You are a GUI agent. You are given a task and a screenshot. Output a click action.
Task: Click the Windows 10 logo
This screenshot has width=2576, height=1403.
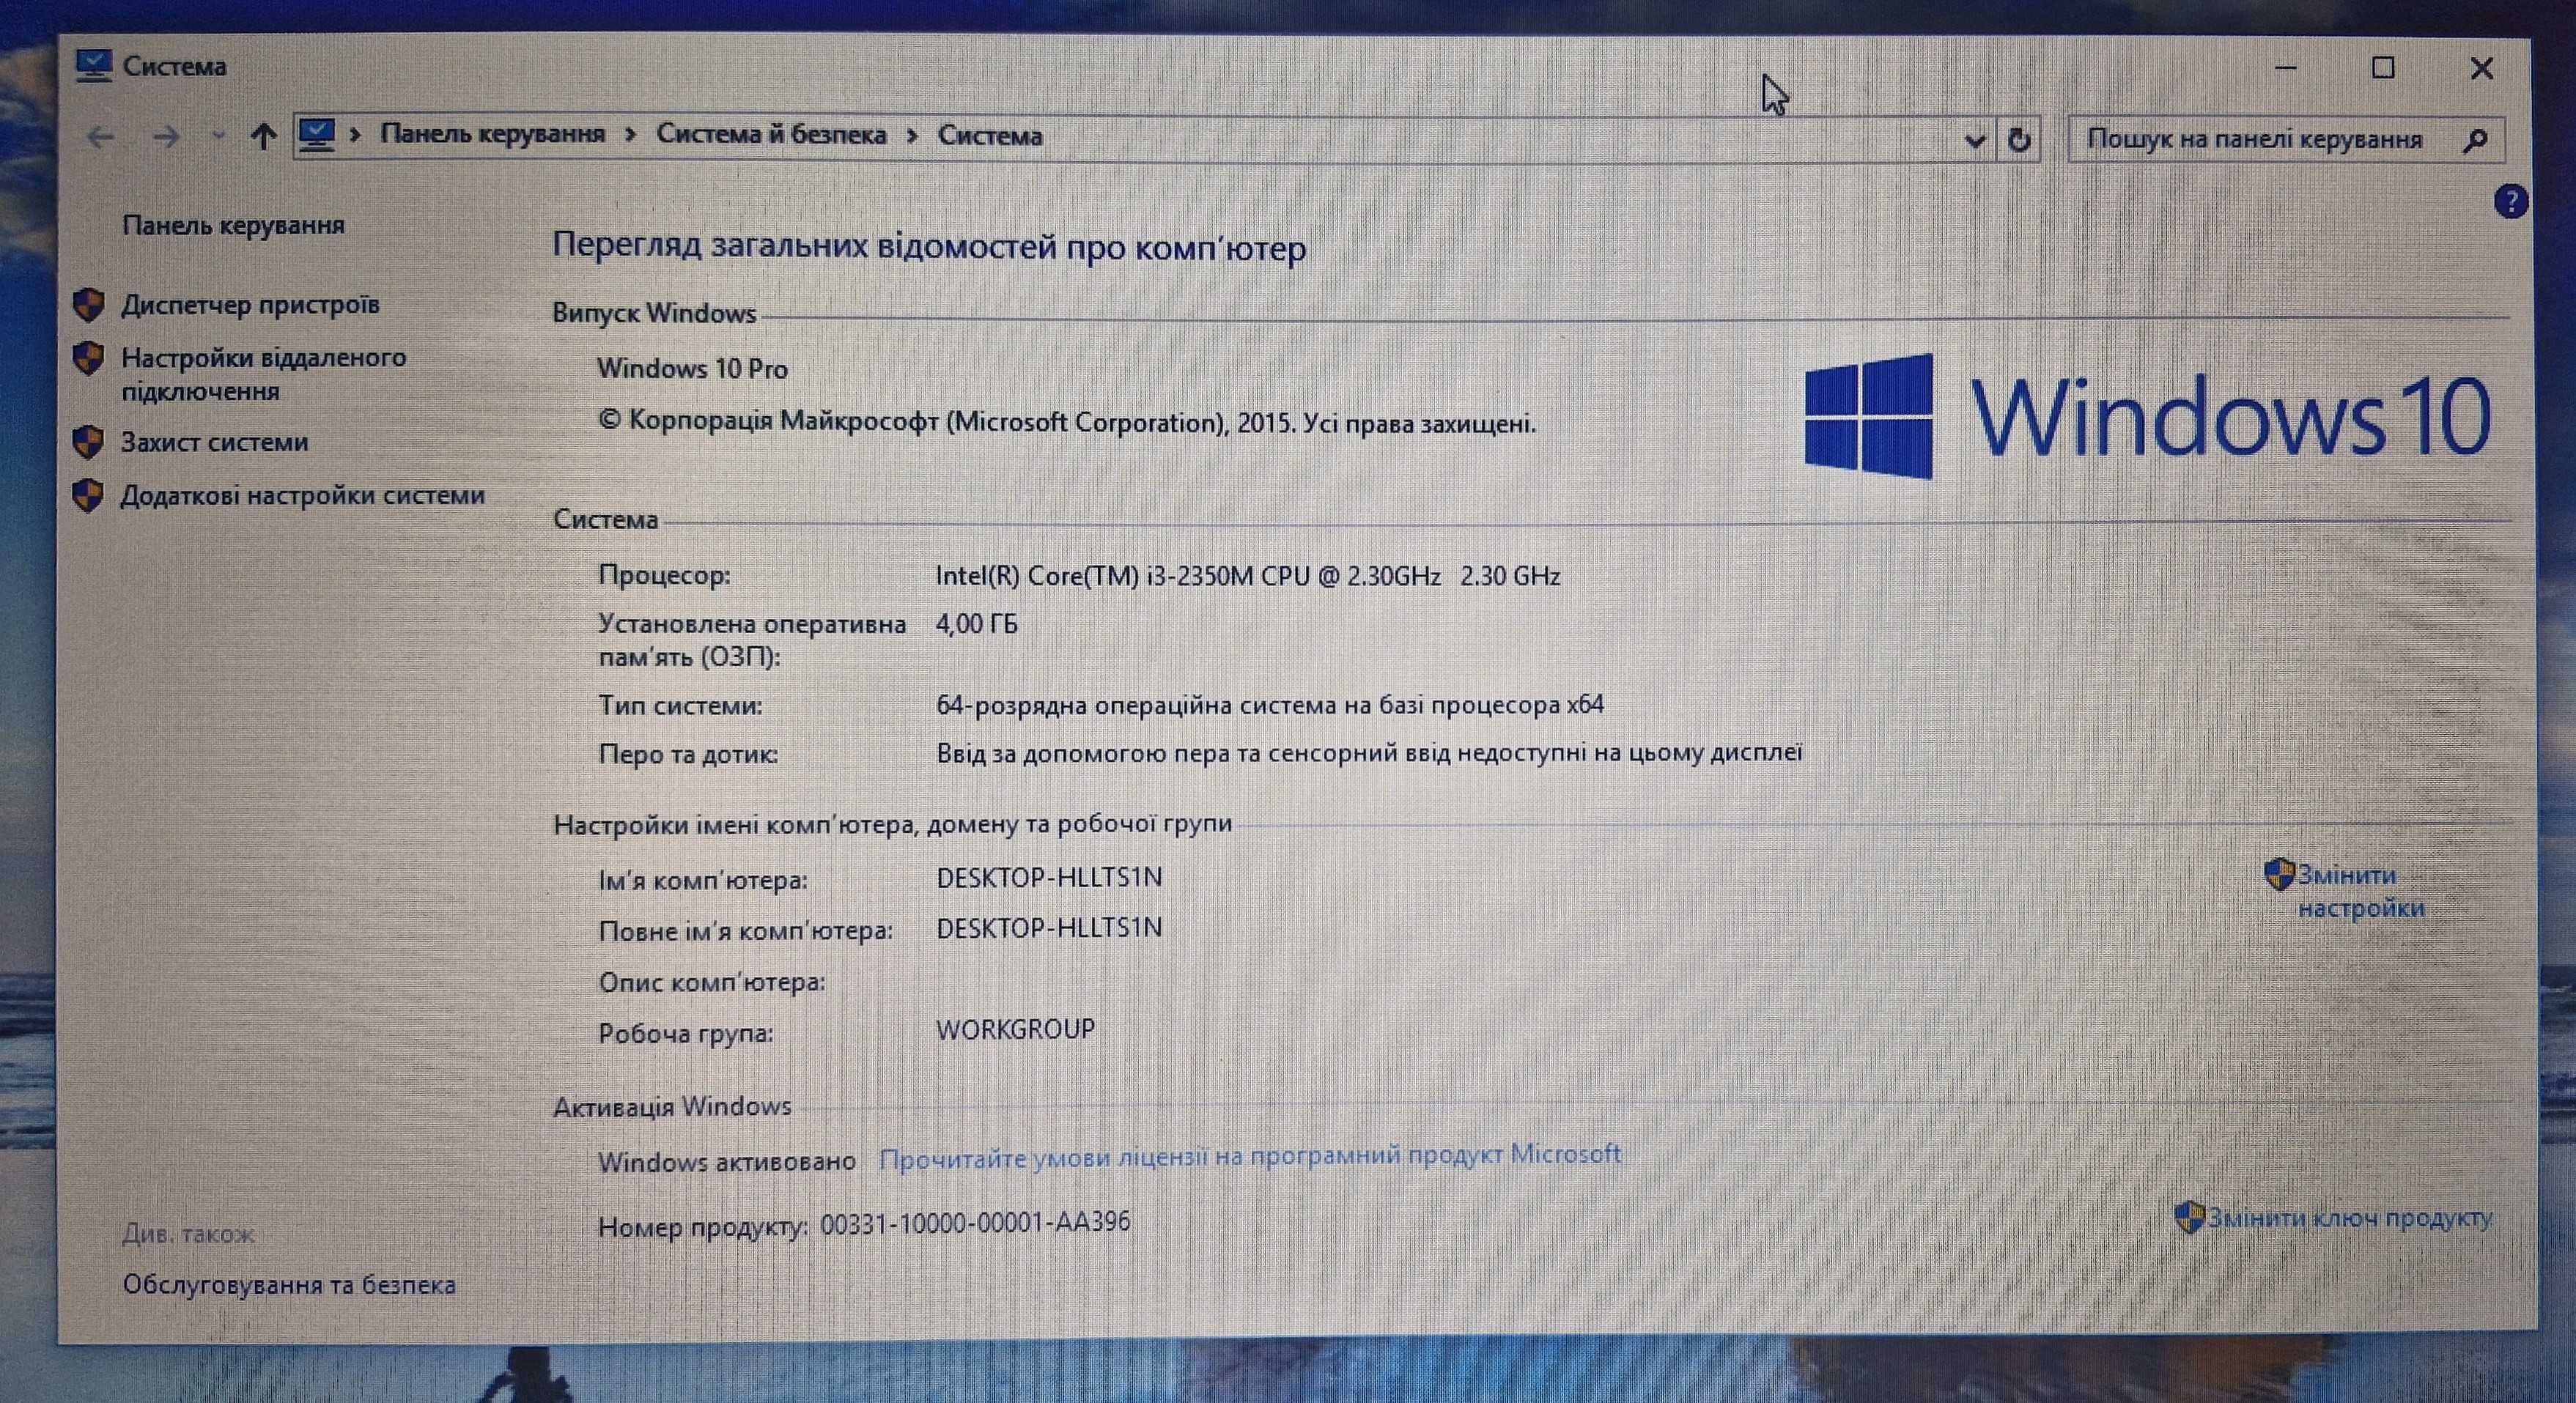[2147, 416]
